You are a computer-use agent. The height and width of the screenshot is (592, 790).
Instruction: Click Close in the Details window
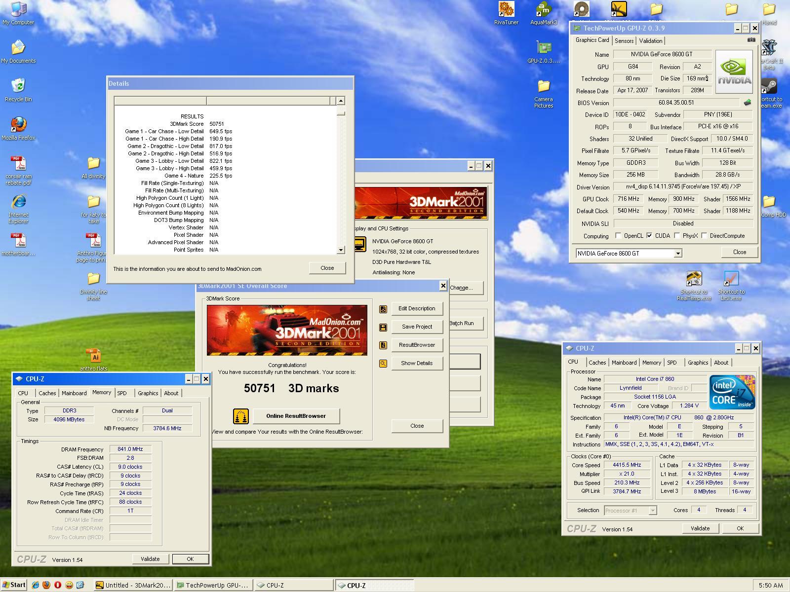click(327, 268)
